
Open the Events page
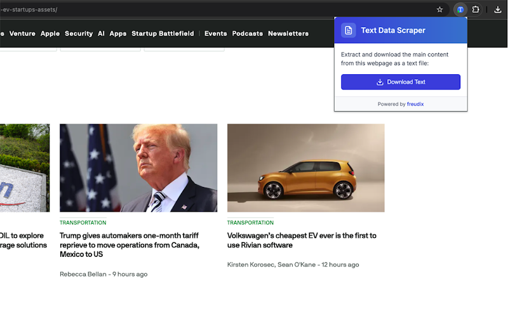pyautogui.click(x=216, y=34)
